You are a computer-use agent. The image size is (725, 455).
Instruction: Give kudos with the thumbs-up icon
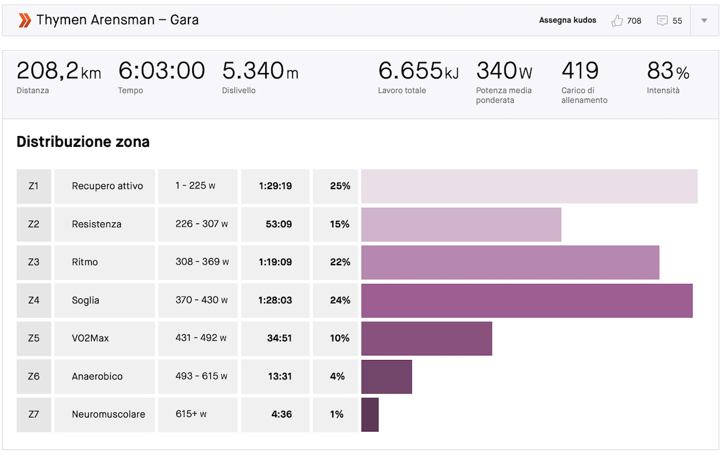[x=617, y=21]
